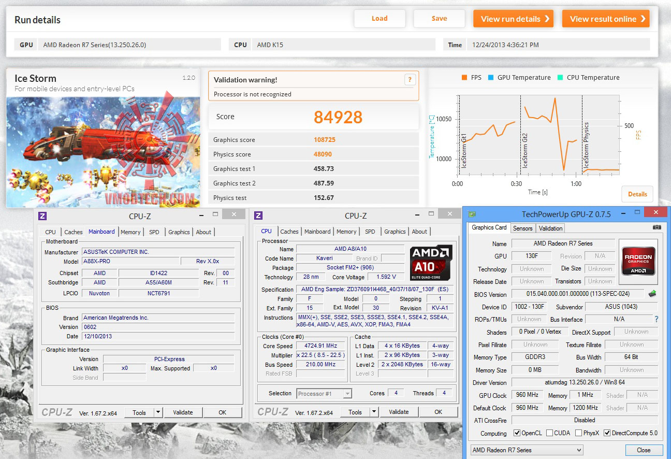Click the Z title icon of the Processor CPU-Z window
This screenshot has height=459, width=671.
(x=258, y=216)
